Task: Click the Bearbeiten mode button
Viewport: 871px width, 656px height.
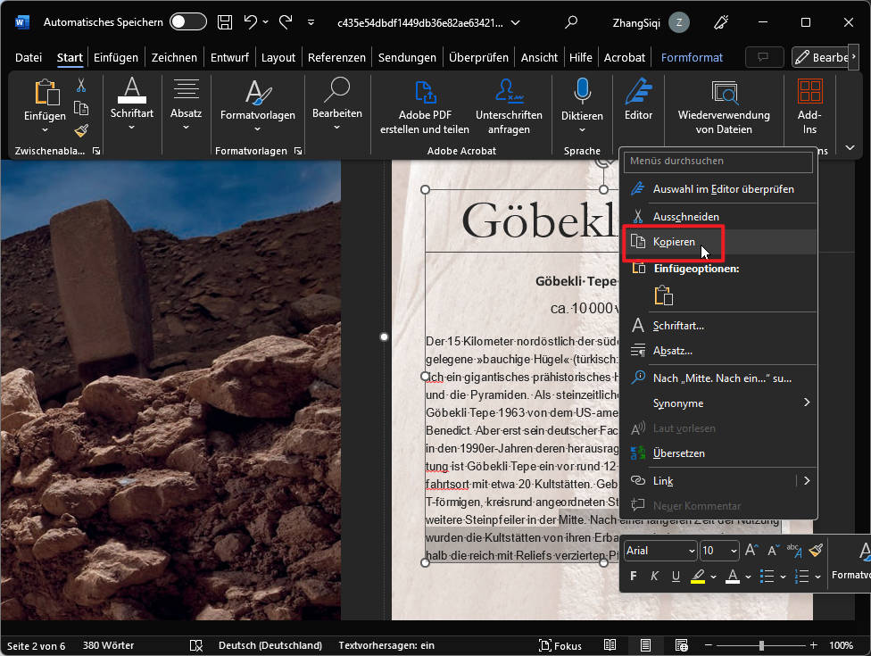Action: coord(821,57)
